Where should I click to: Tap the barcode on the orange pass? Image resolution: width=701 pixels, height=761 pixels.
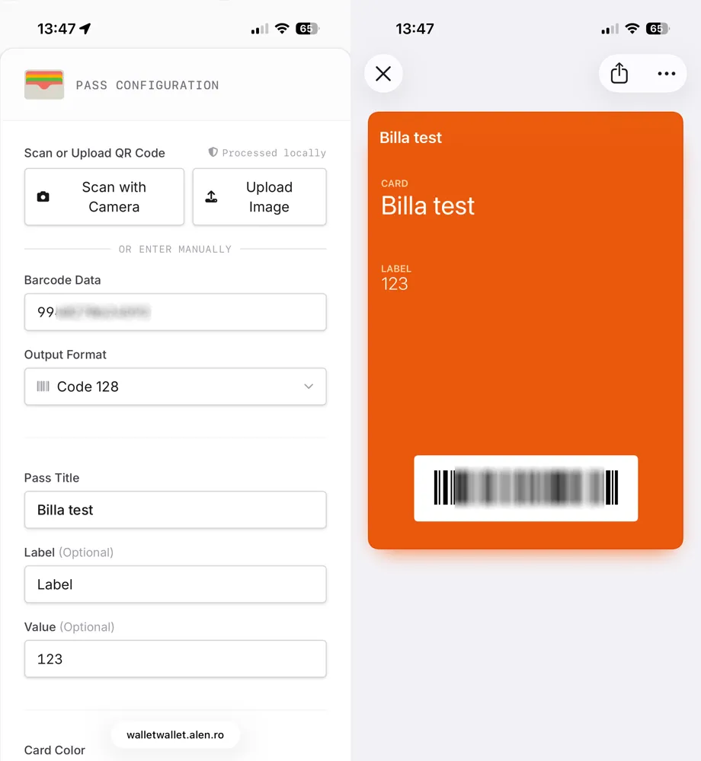(x=526, y=488)
